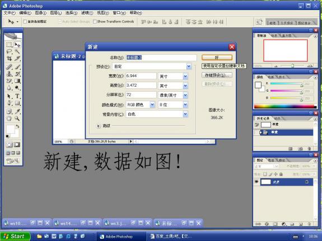Click the Navigator zoom slider
Viewport: 322px width, 241px height.
coord(292,65)
